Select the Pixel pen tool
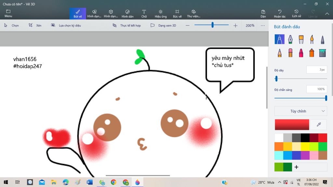The height and width of the screenshot is (187, 333). pyautogui.click(x=322, y=39)
